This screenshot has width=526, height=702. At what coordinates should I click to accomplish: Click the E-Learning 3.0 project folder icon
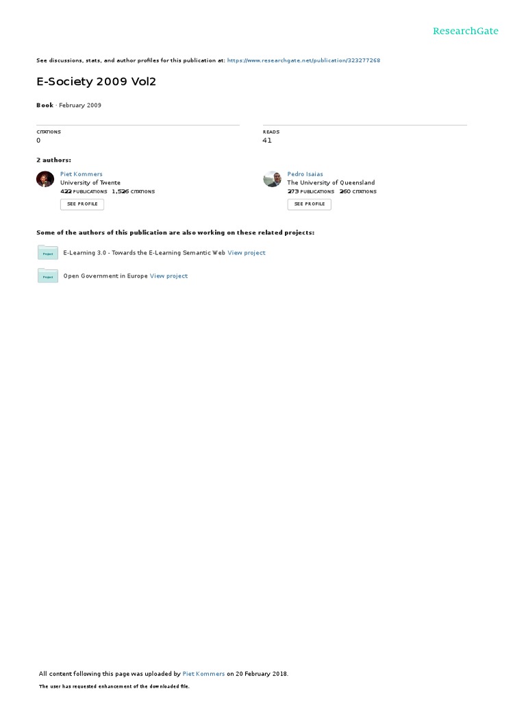(48, 252)
